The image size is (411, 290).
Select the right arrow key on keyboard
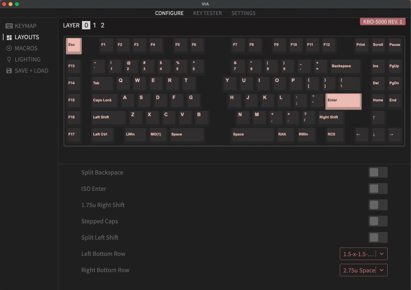395,136
